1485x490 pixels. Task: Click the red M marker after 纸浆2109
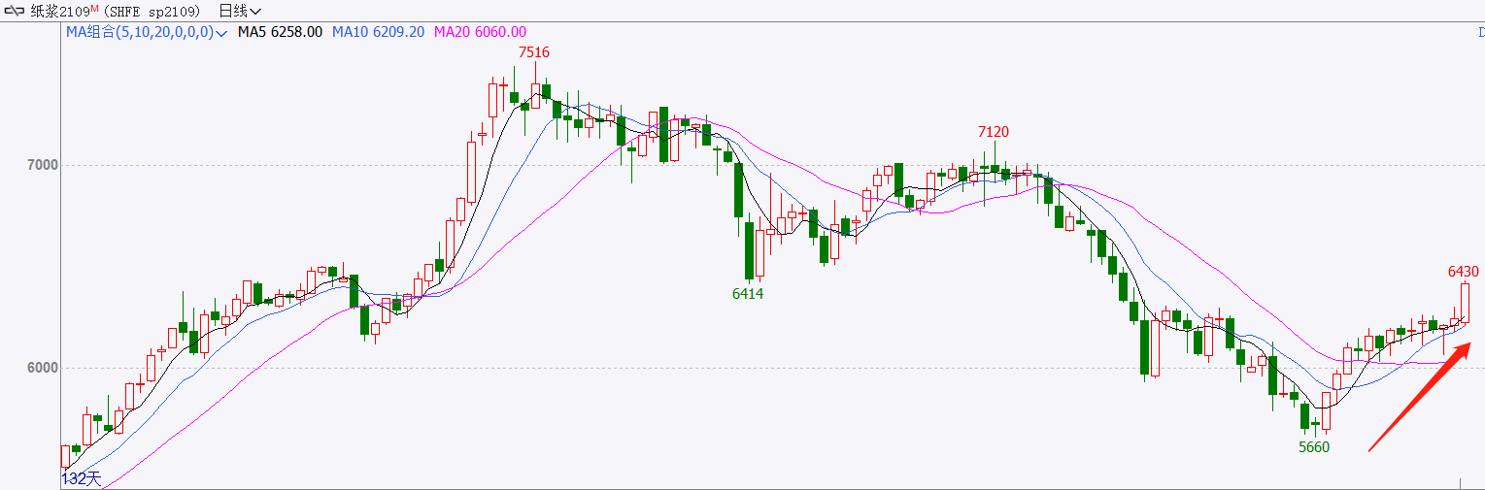click(95, 9)
